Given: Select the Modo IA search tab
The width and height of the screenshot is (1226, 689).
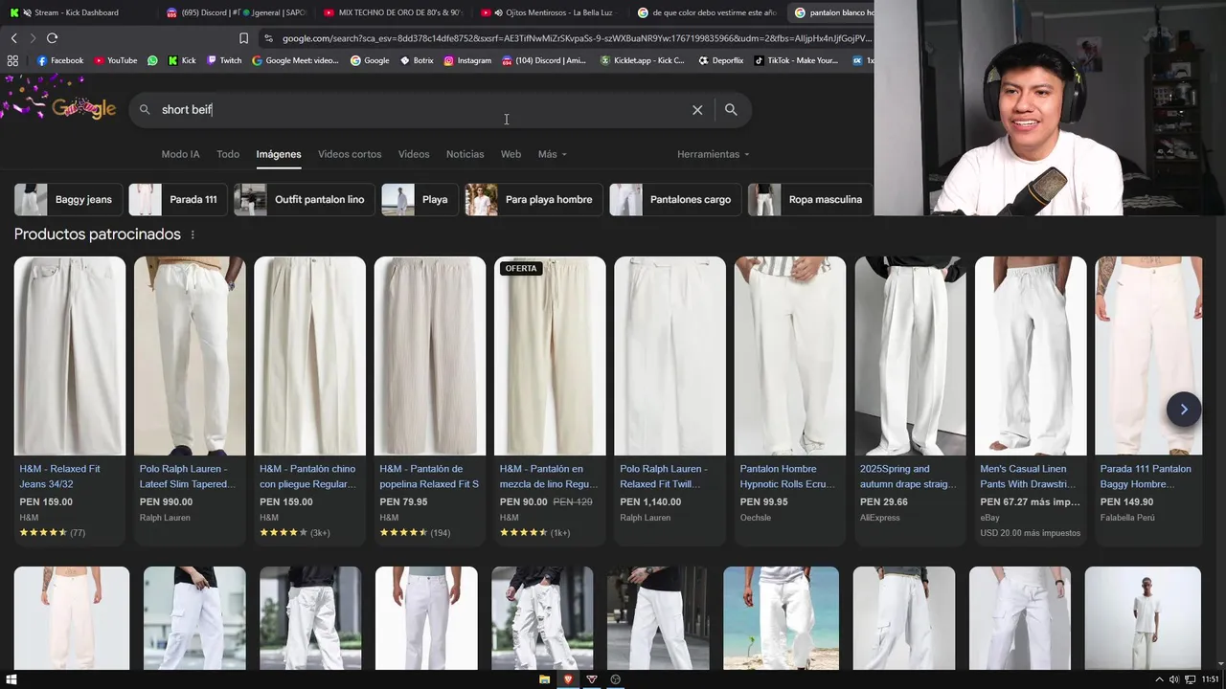Looking at the screenshot, I should [x=180, y=154].
